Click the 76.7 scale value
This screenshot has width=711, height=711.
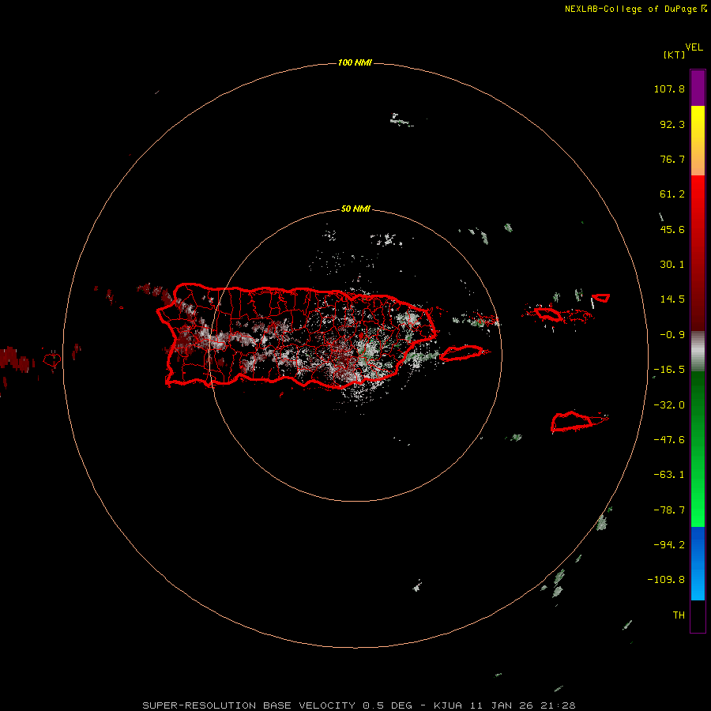[672, 159]
